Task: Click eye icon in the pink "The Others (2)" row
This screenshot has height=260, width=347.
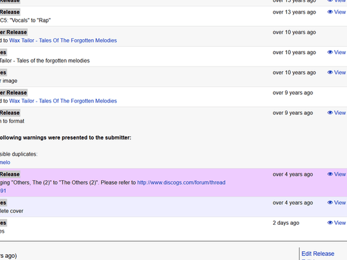Action: tap(330, 174)
